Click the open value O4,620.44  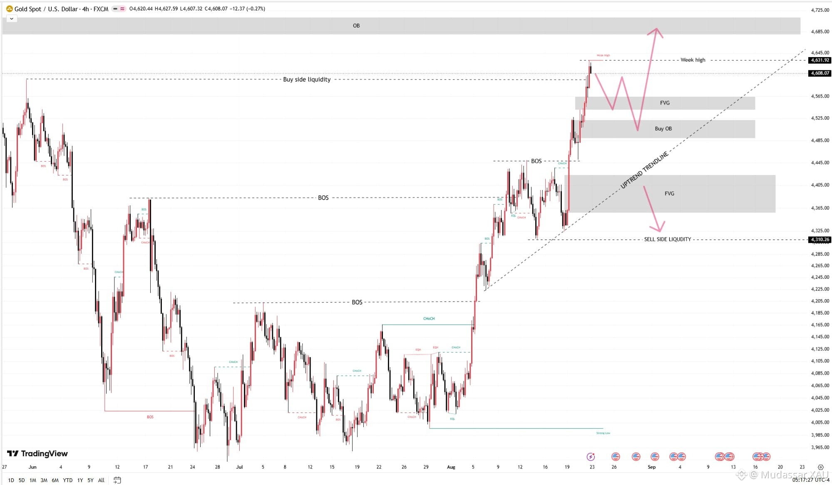pyautogui.click(x=141, y=9)
